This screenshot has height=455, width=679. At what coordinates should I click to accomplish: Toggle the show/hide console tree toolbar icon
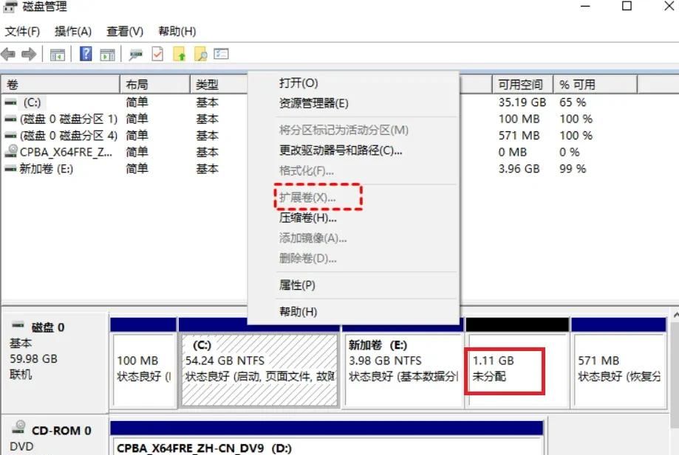click(58, 53)
